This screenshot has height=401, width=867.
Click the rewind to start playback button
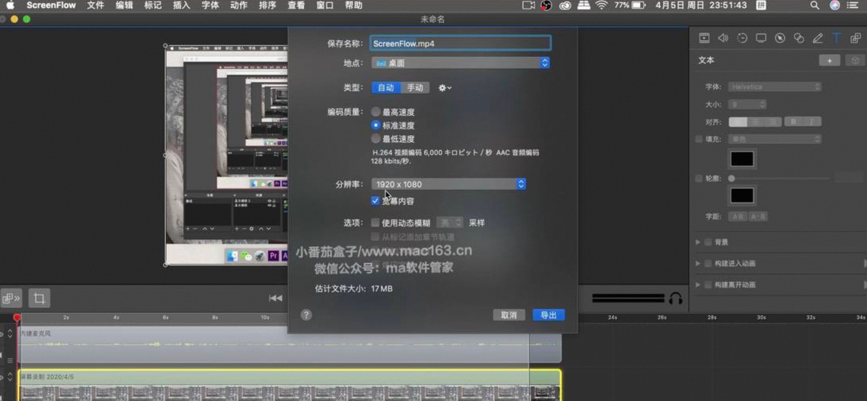click(x=275, y=298)
